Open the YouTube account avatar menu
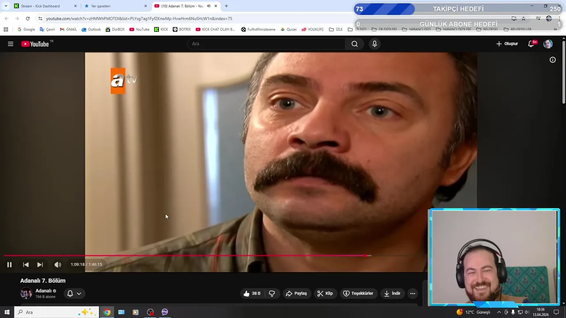The image size is (566, 318). pyautogui.click(x=548, y=44)
